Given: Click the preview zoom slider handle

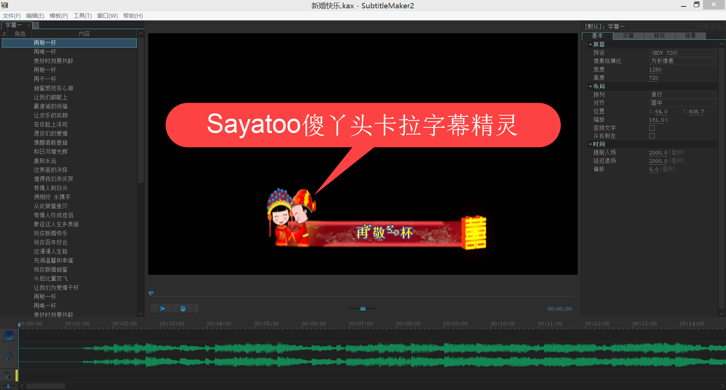Looking at the screenshot, I should [363, 309].
